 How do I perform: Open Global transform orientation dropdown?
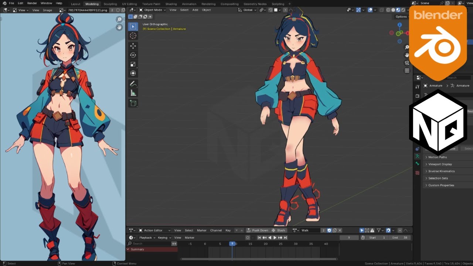(247, 10)
